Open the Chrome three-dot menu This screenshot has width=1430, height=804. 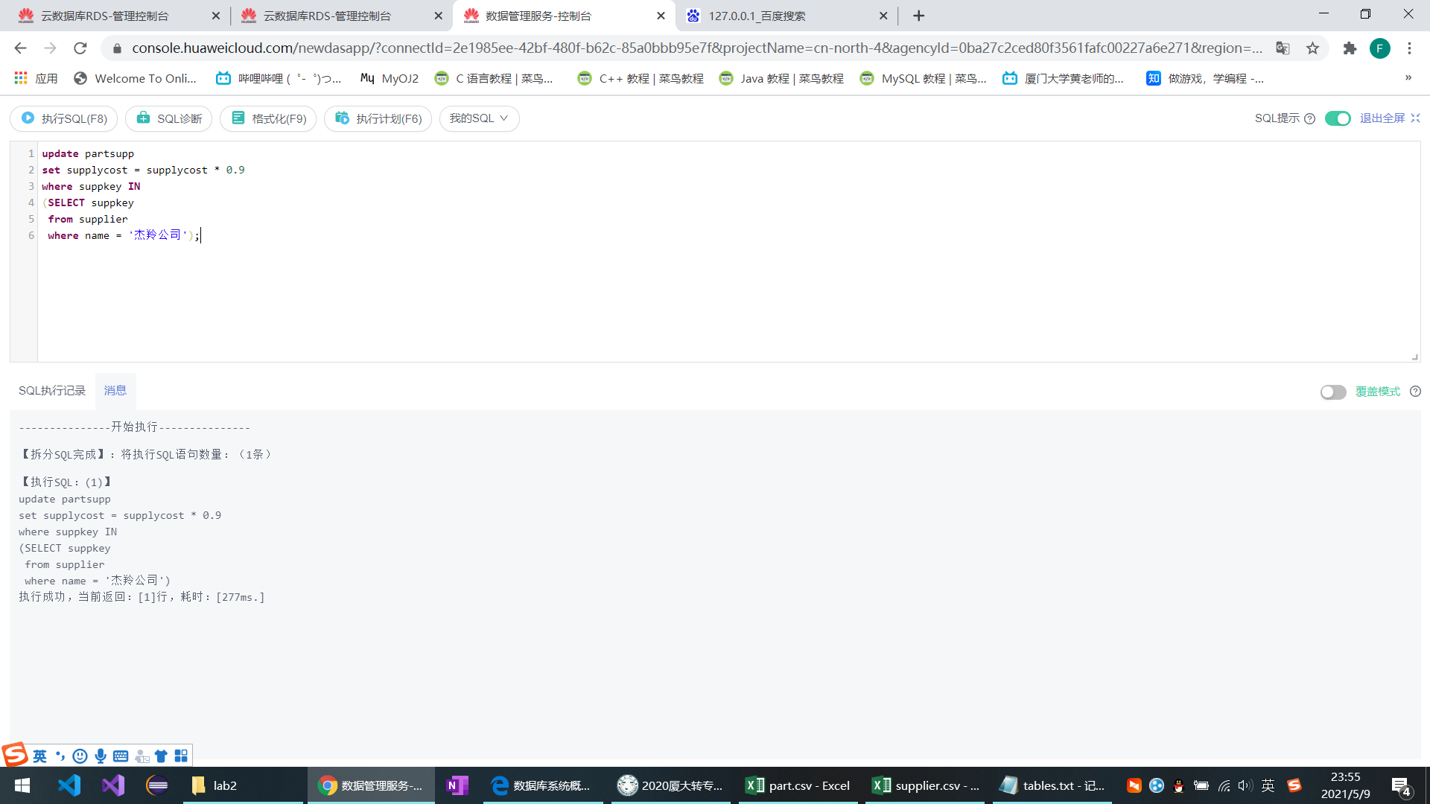1409,48
